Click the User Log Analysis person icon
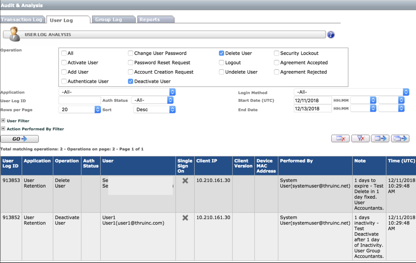Screen dimensions: 416x263 point(14,34)
